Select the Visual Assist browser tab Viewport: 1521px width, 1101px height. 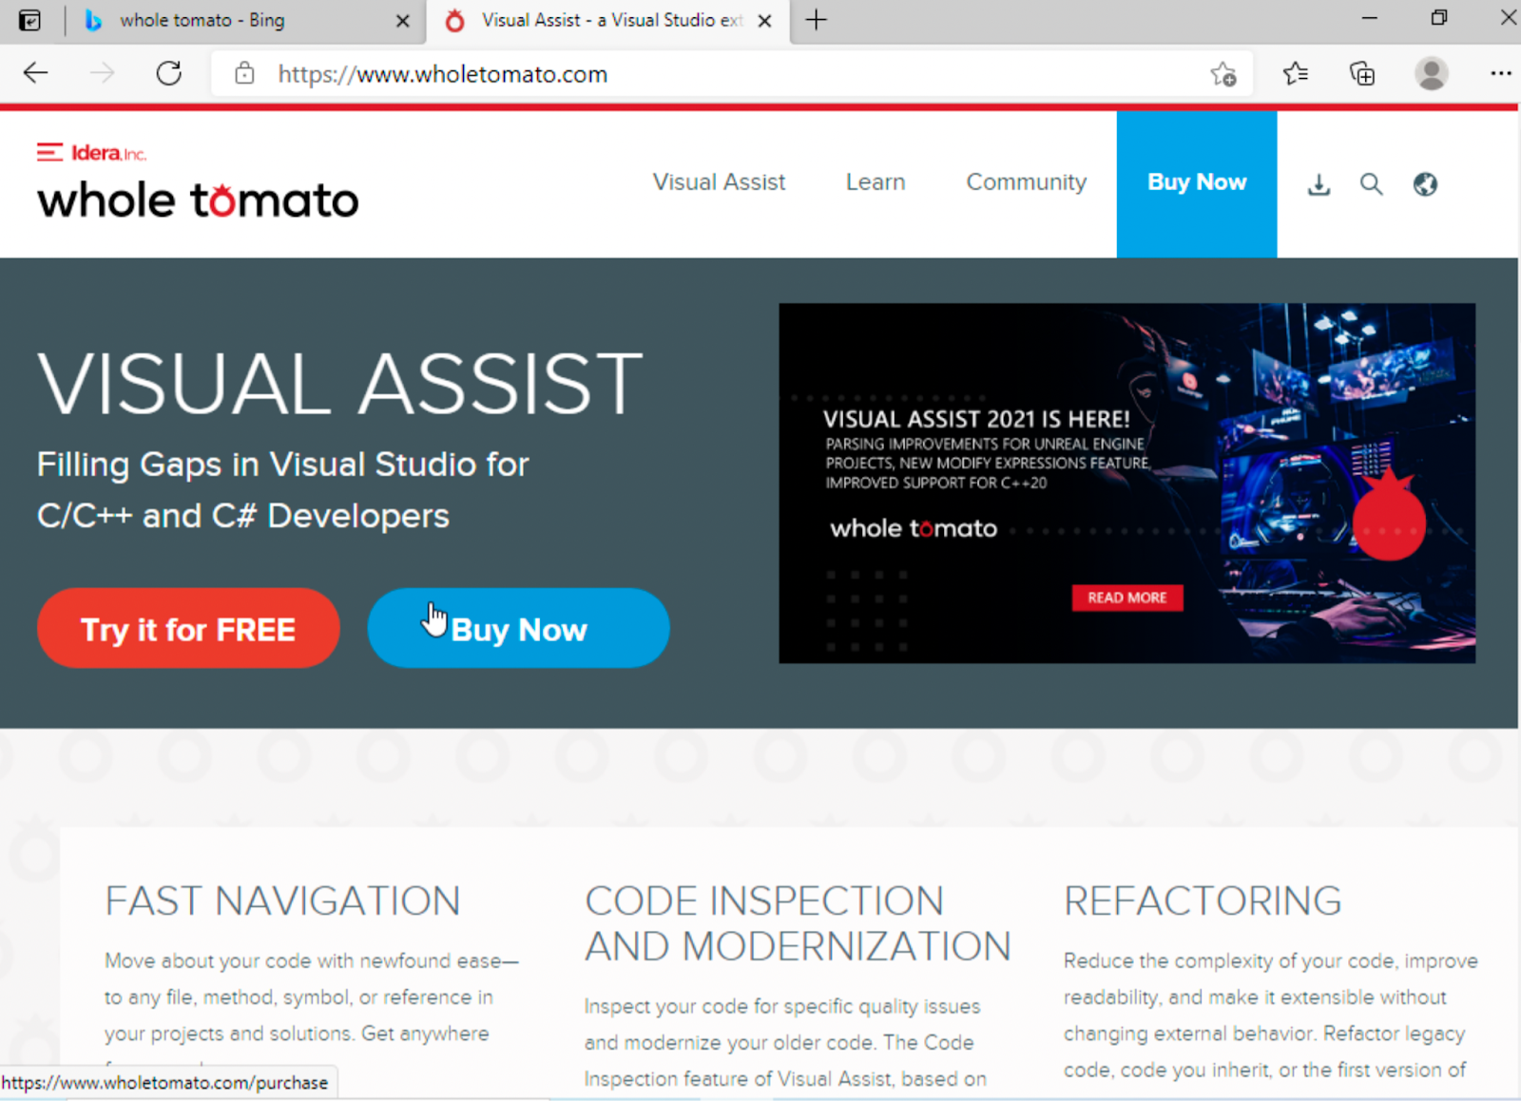[608, 20]
